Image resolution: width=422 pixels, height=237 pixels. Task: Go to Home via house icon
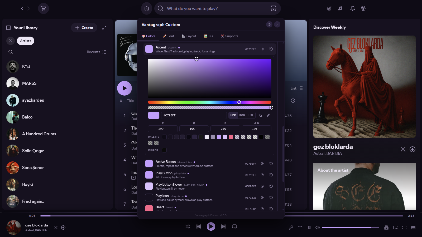147,8
